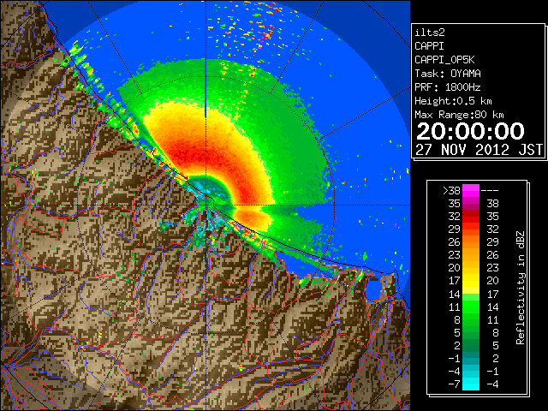Select the "Max Range:80 km" text
548x411 pixels.
click(x=459, y=115)
